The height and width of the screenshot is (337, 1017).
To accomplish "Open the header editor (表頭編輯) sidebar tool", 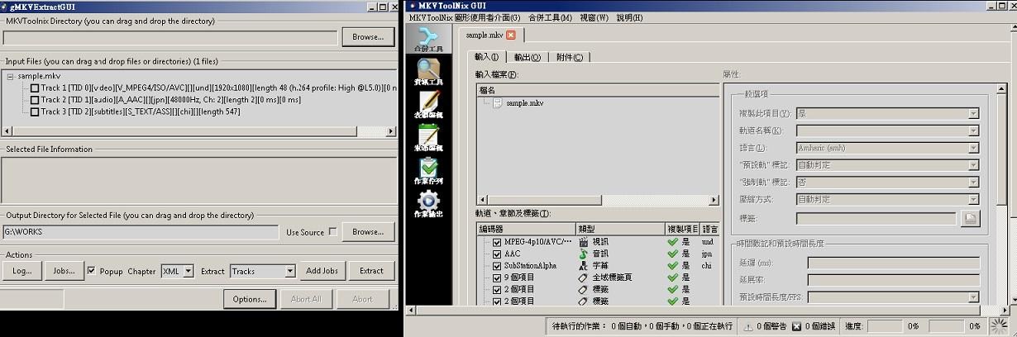I will click(428, 106).
